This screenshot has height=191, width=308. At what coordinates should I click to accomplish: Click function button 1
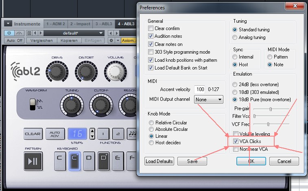103,134
